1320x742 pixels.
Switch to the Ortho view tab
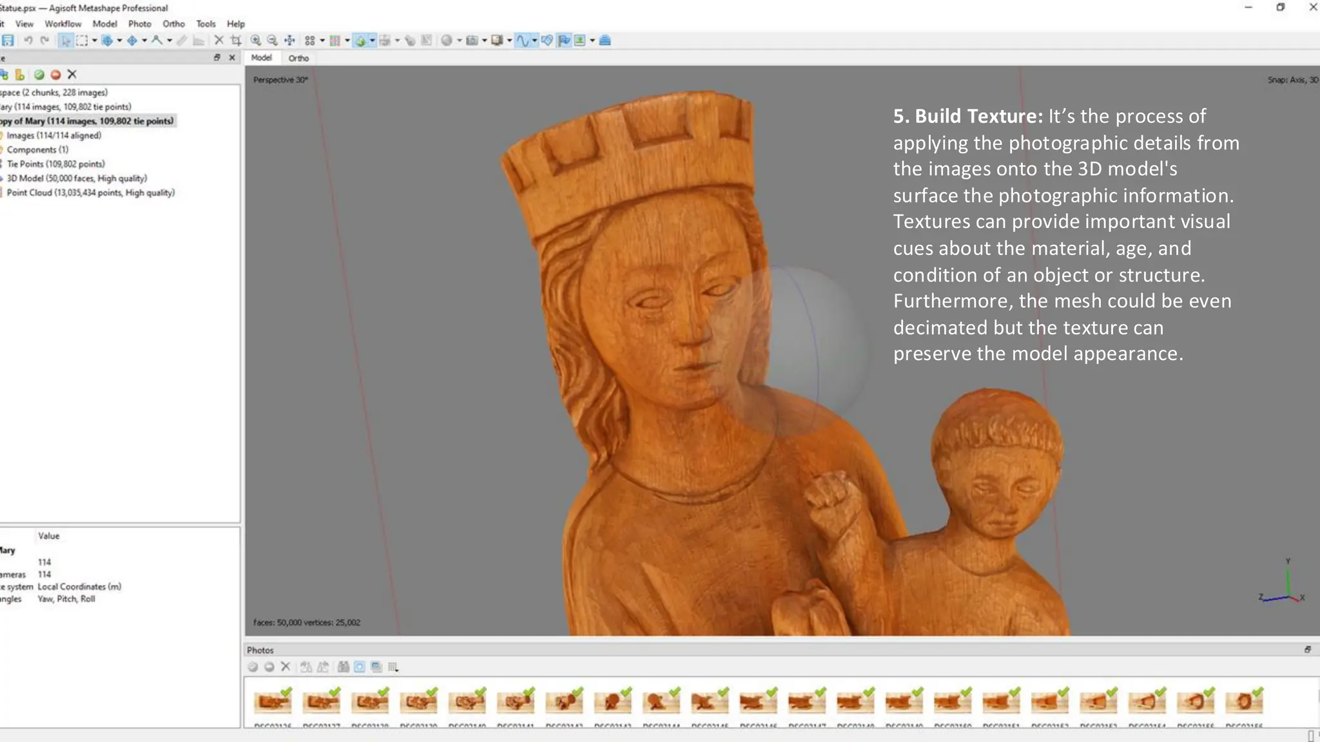point(298,58)
